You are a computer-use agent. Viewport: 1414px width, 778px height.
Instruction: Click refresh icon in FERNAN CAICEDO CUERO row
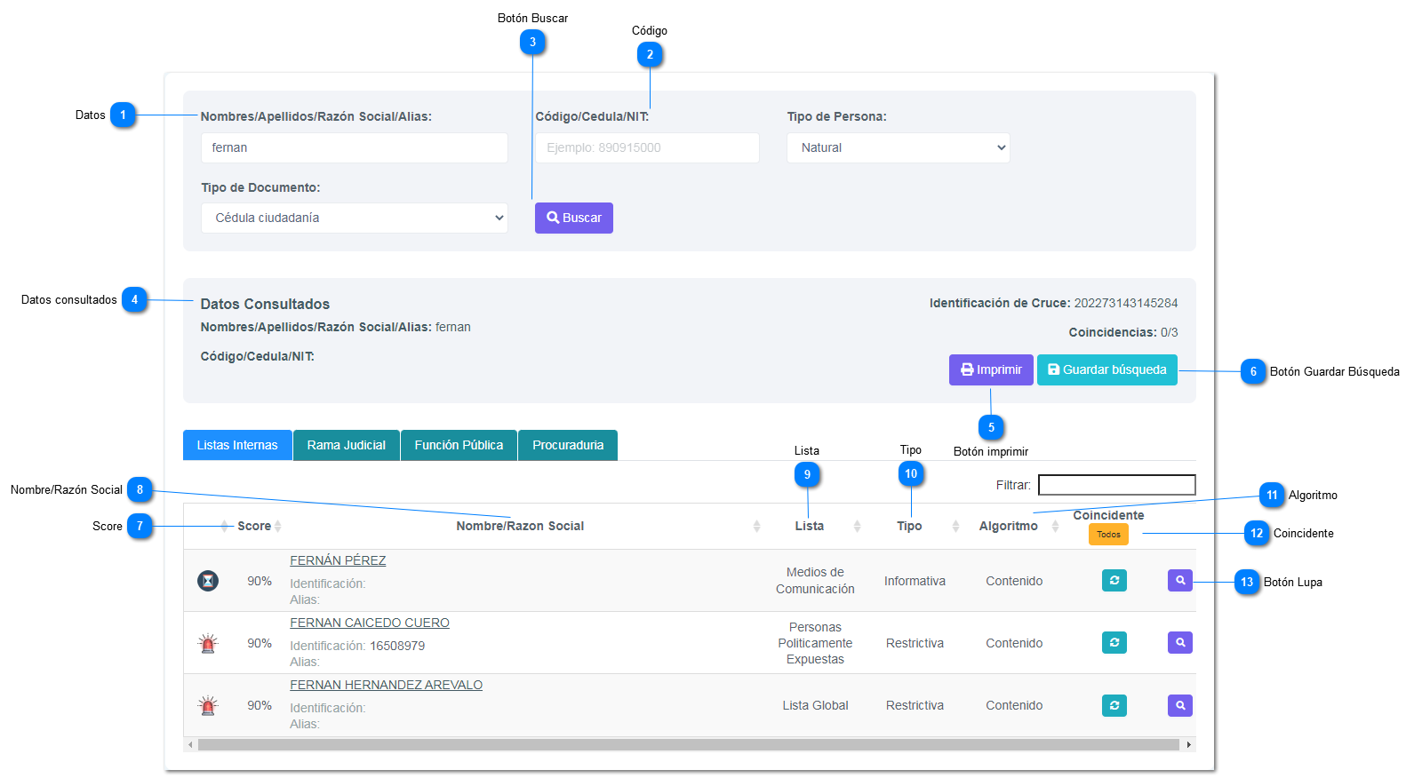click(x=1114, y=643)
